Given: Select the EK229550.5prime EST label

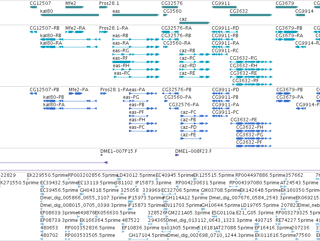Looking at the screenshot, I should (47, 175).
